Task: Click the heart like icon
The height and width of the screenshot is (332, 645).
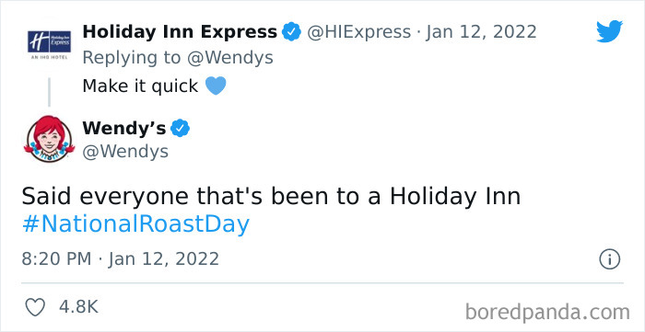Action: coord(35,307)
